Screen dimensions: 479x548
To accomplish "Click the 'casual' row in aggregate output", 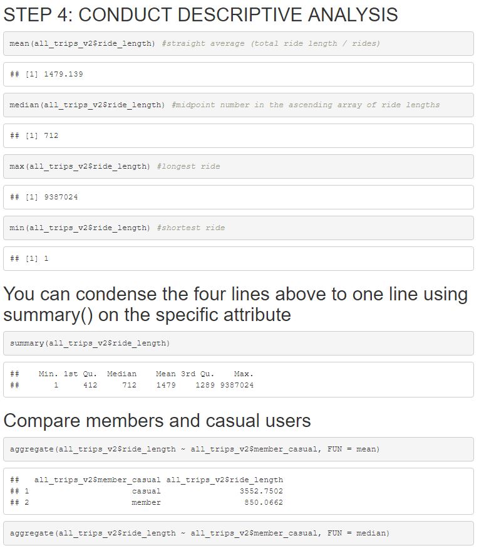I will coord(146,491).
